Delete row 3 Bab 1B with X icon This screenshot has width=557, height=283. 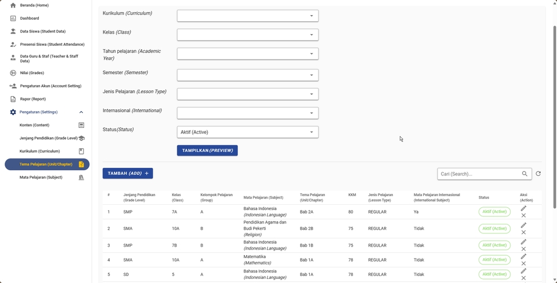(x=523, y=249)
